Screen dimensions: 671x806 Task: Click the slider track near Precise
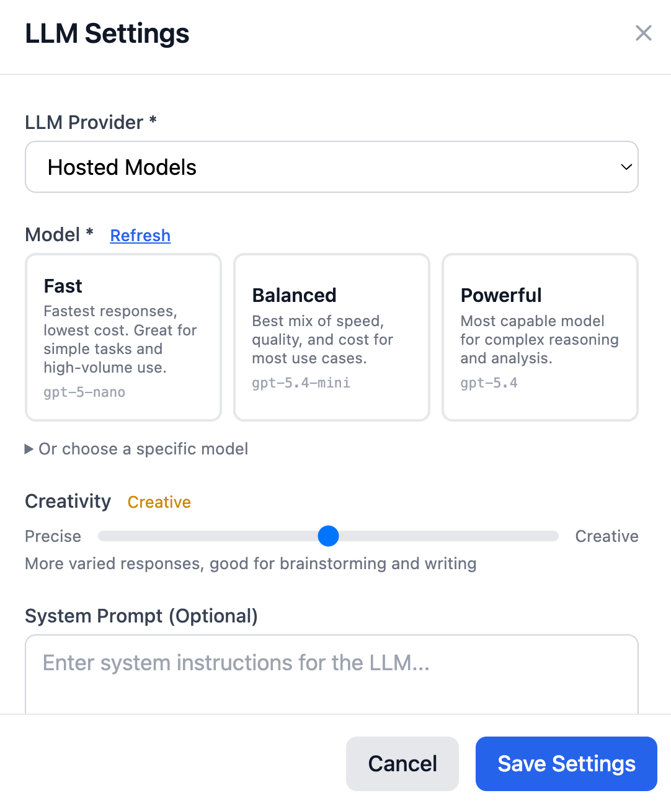[124, 536]
